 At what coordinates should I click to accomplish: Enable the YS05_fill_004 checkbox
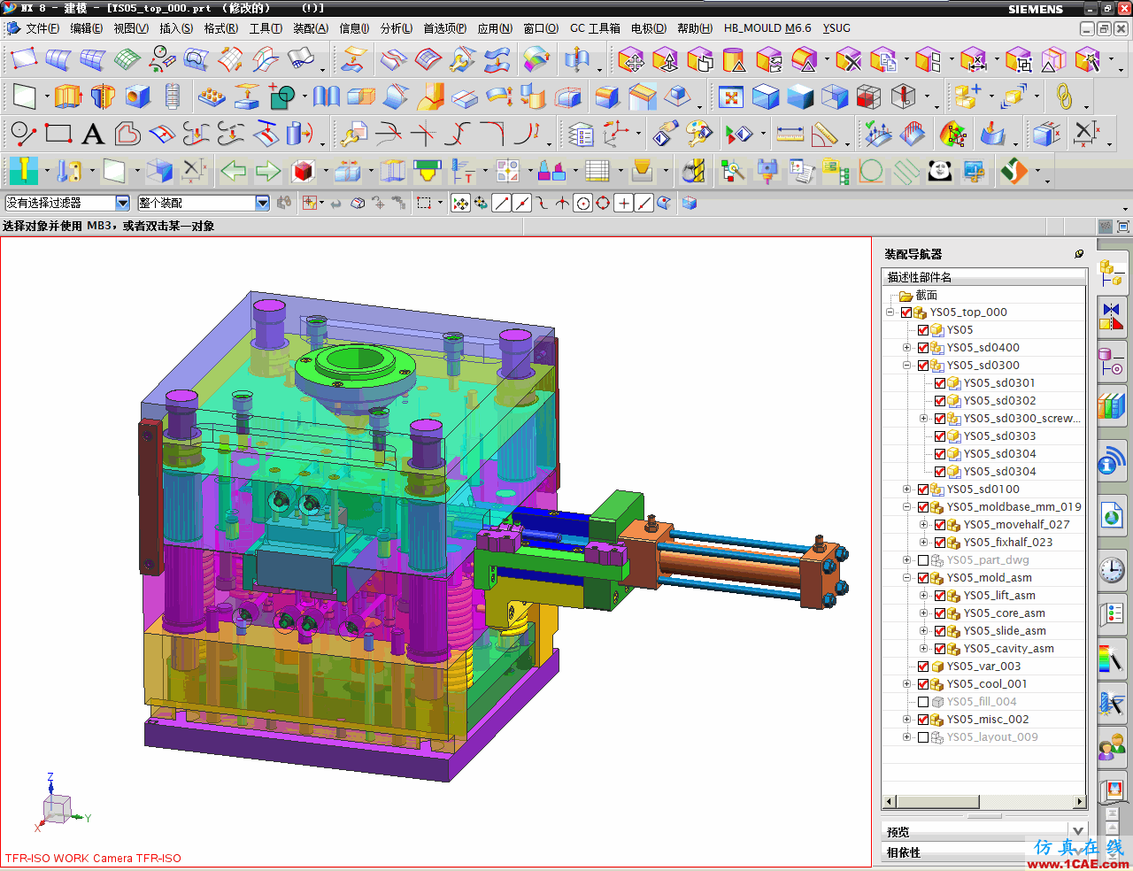pyautogui.click(x=923, y=702)
